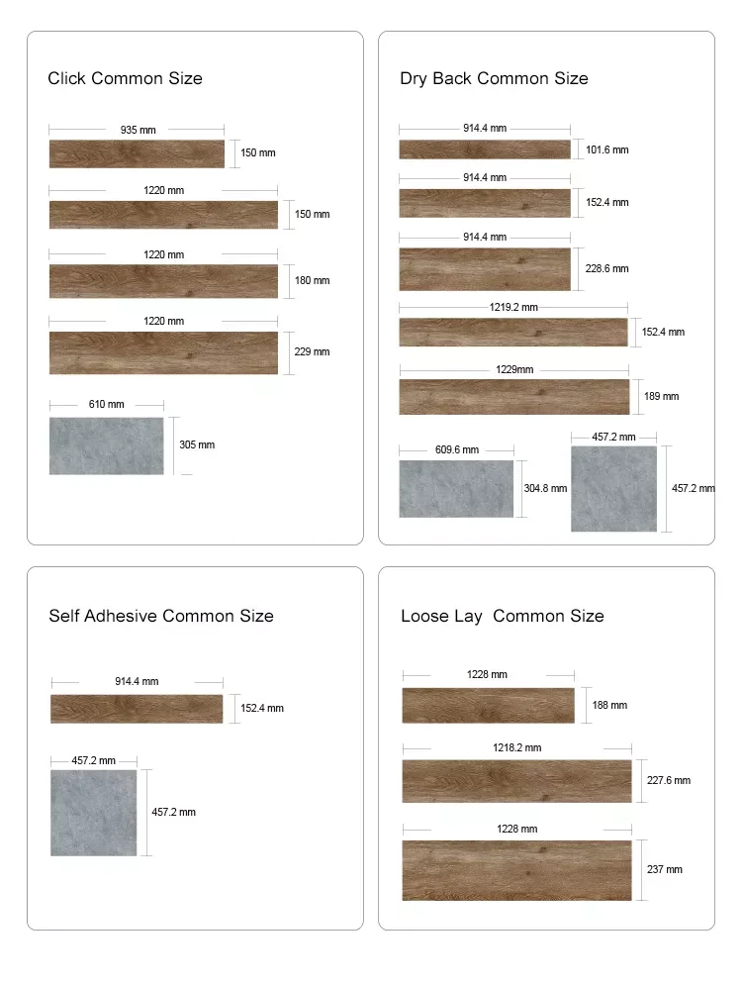Click the 237 mm dimension label
Screen dimensions: 742x984
(x=664, y=870)
